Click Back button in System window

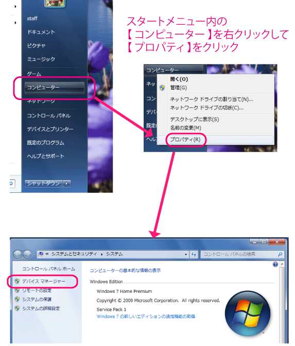[x=18, y=254]
